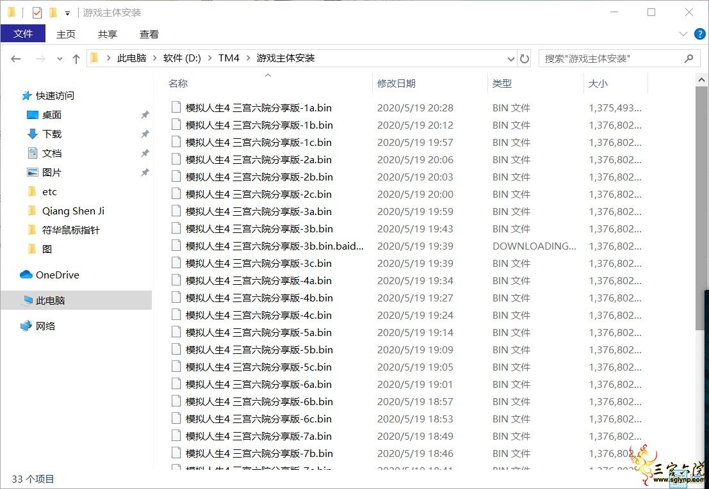Select 网络 in the navigation pane
The height and width of the screenshot is (489, 709).
tap(45, 326)
